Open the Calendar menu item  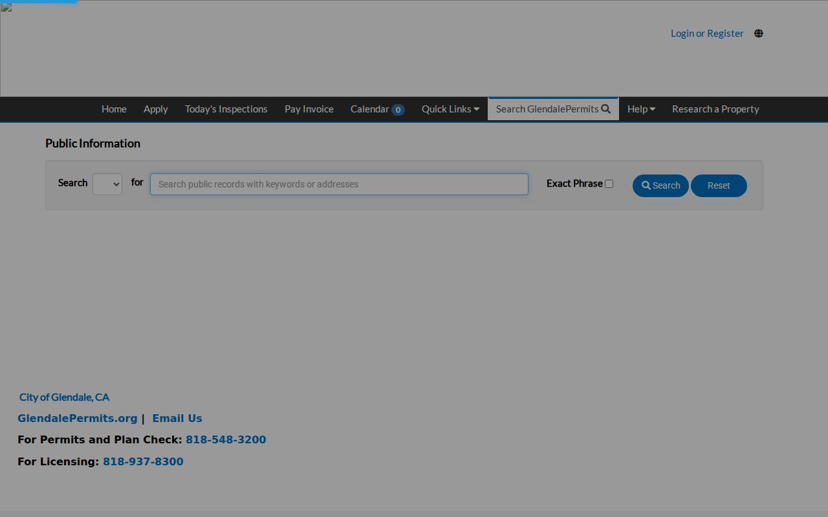coord(378,109)
